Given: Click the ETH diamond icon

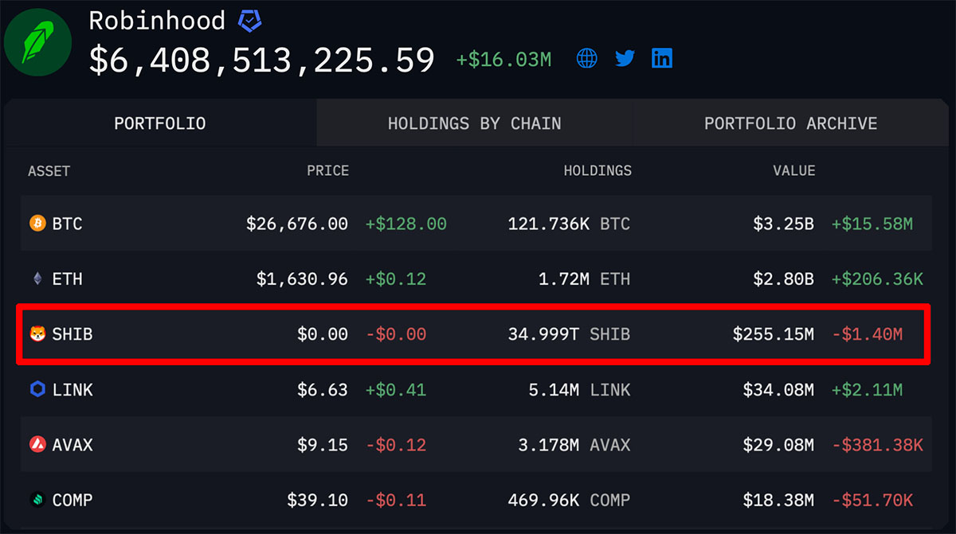Looking at the screenshot, I should point(37,279).
